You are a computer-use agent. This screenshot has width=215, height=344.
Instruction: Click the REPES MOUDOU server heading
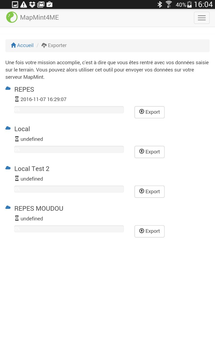[39, 209]
